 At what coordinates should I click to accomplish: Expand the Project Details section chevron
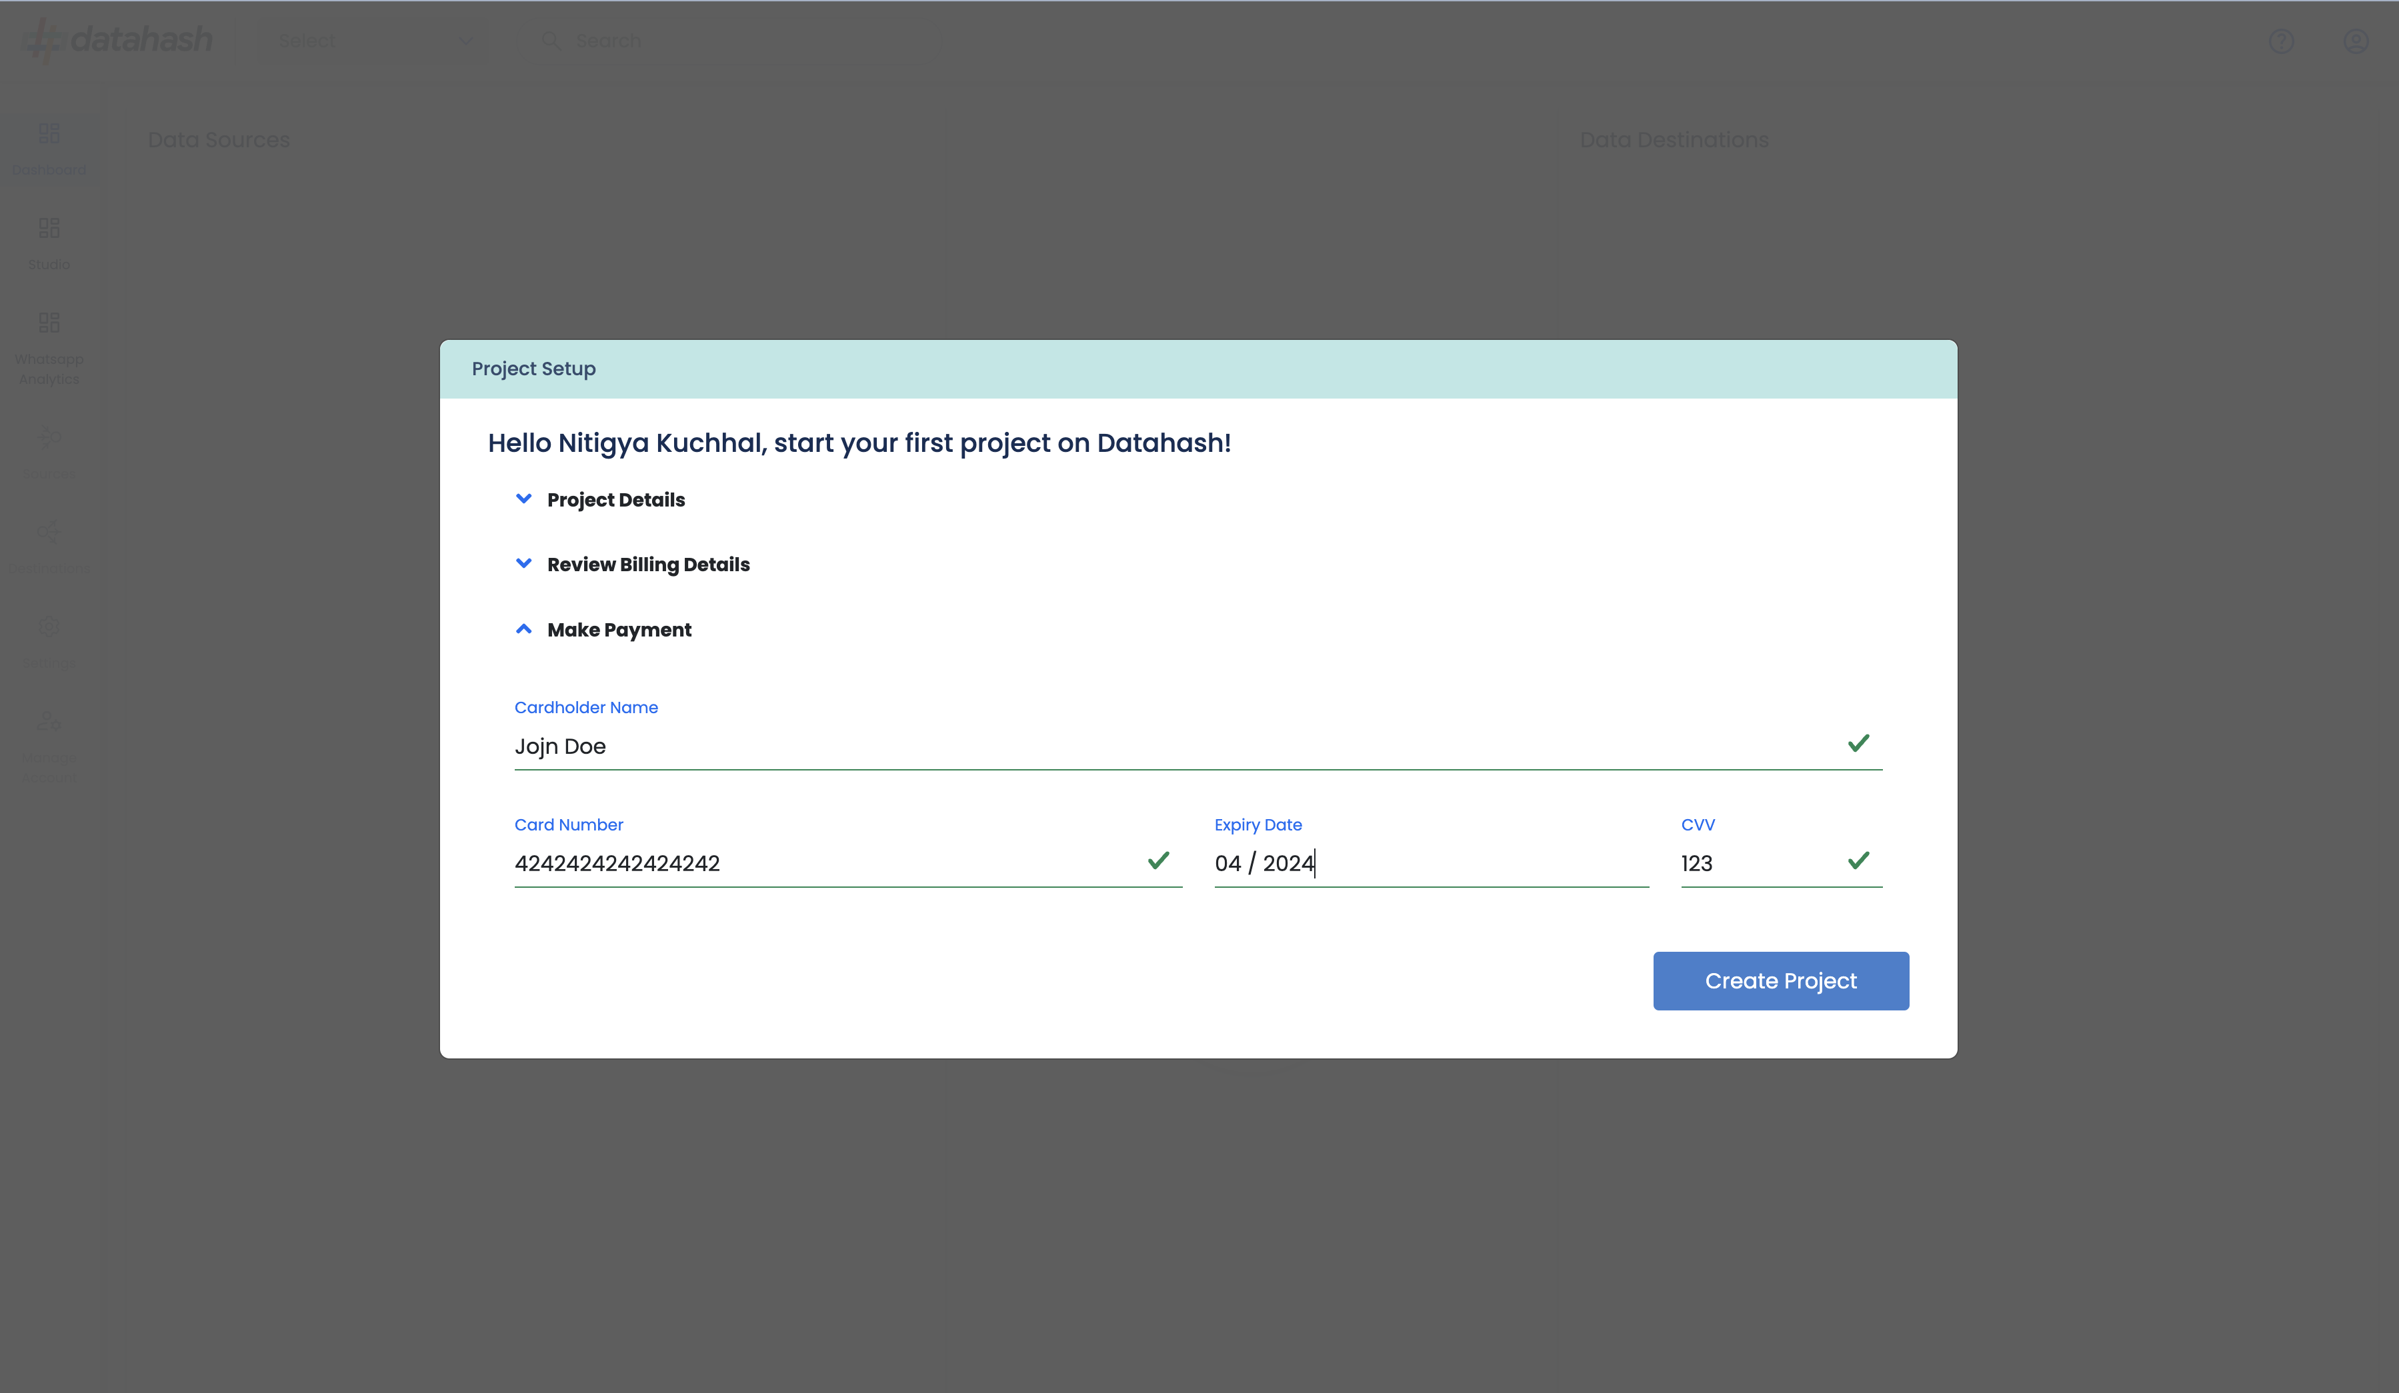pyautogui.click(x=523, y=499)
